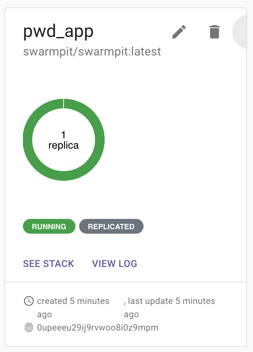
Task: Select the service ID 0upeeeu29ij9rvwoo8i0z9mpm
Action: coord(97,328)
